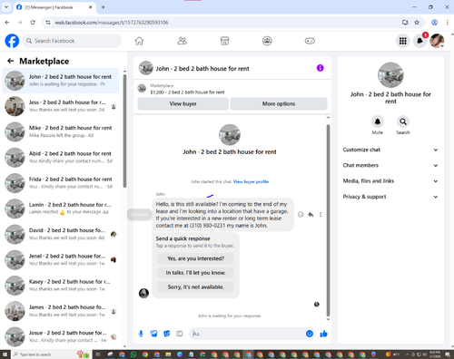View site information icon in address bar
The height and width of the screenshot is (359, 454).
[48, 23]
